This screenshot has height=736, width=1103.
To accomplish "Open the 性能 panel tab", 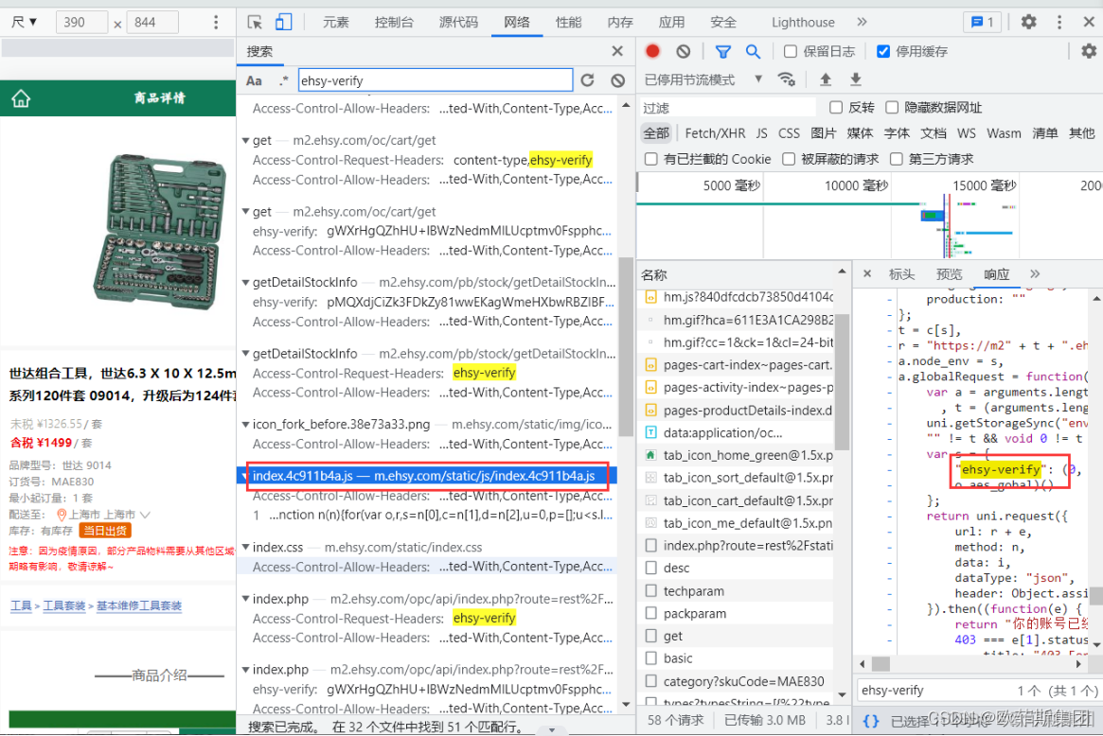I will (568, 23).
